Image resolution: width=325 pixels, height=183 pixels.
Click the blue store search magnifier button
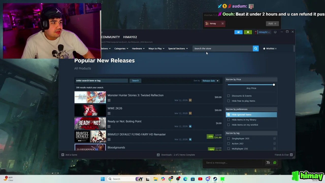tap(256, 49)
